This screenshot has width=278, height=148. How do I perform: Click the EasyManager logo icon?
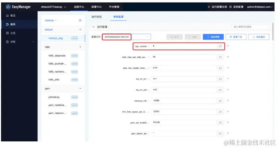click(8, 7)
